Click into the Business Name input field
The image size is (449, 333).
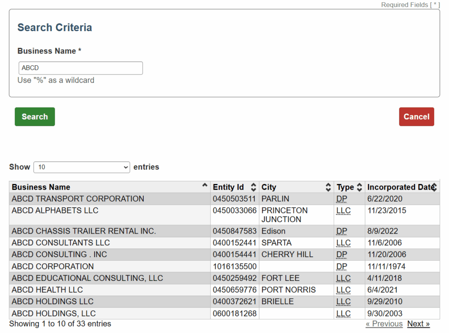pos(81,68)
